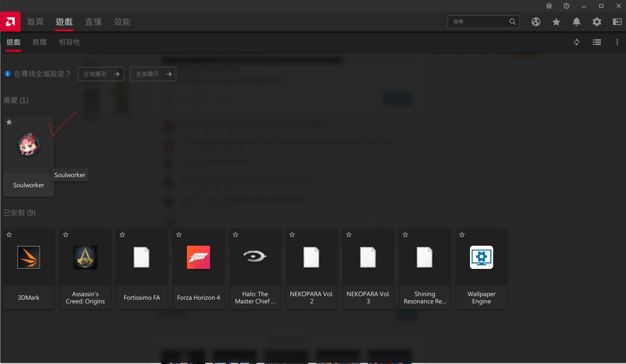This screenshot has height=364, width=626.
Task: Open the Halo Master Chief icon
Action: click(x=255, y=256)
